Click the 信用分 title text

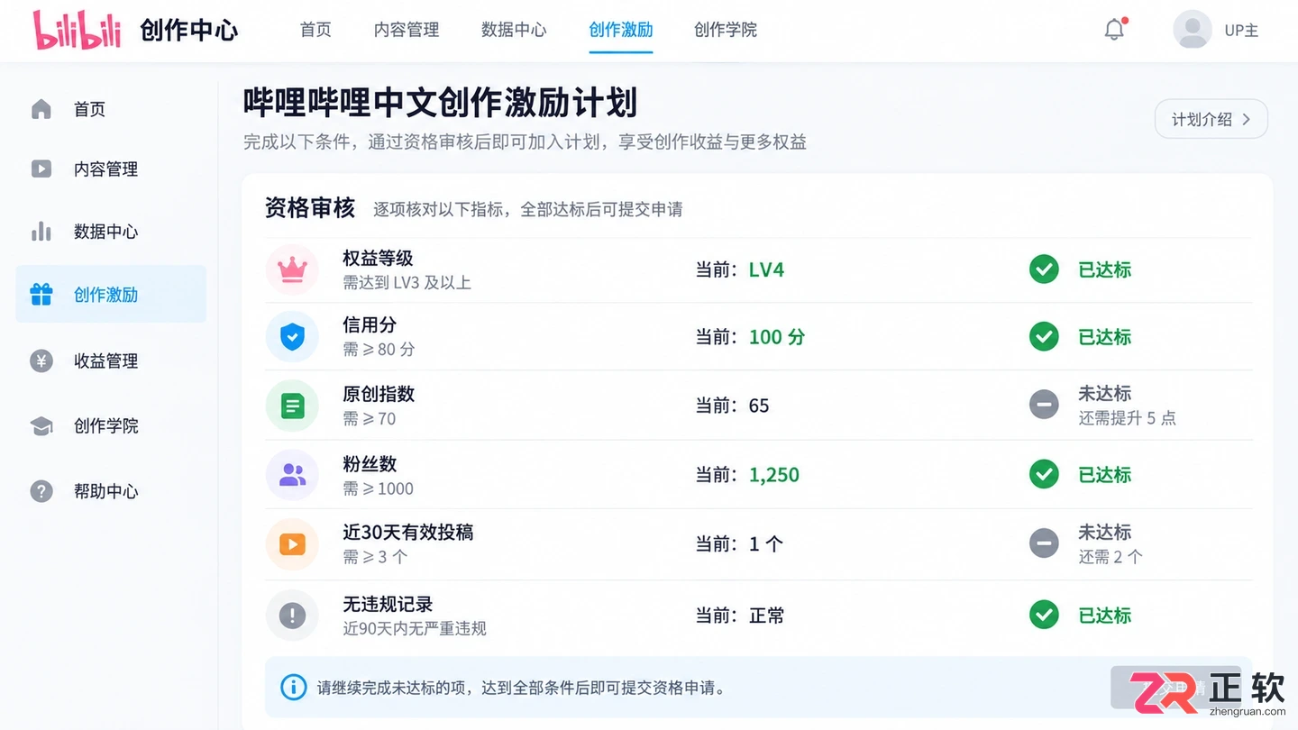coord(370,324)
